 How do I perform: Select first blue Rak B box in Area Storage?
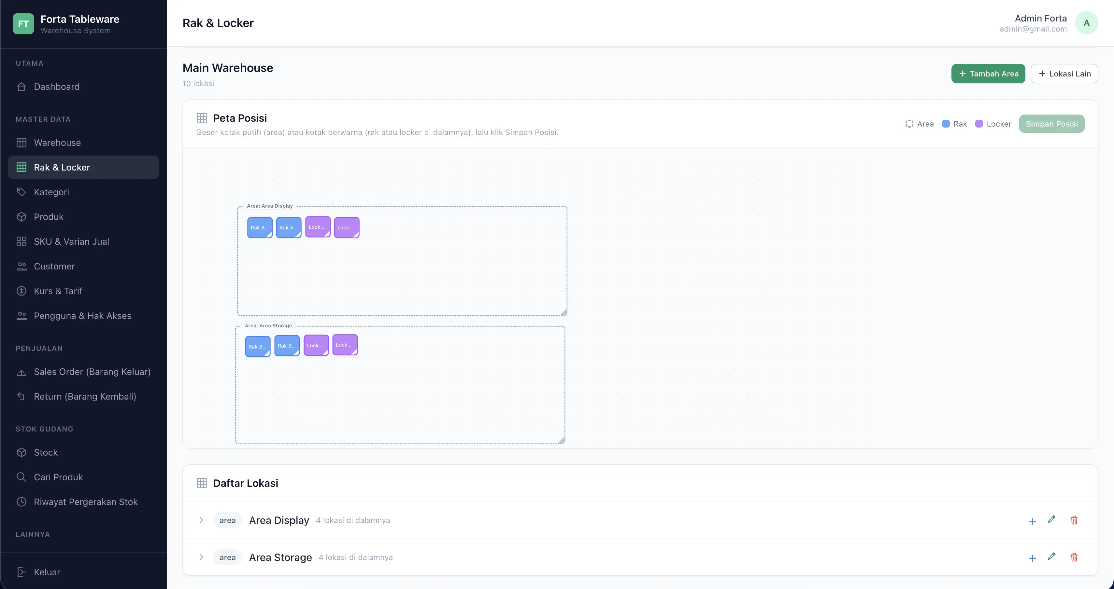click(x=258, y=347)
